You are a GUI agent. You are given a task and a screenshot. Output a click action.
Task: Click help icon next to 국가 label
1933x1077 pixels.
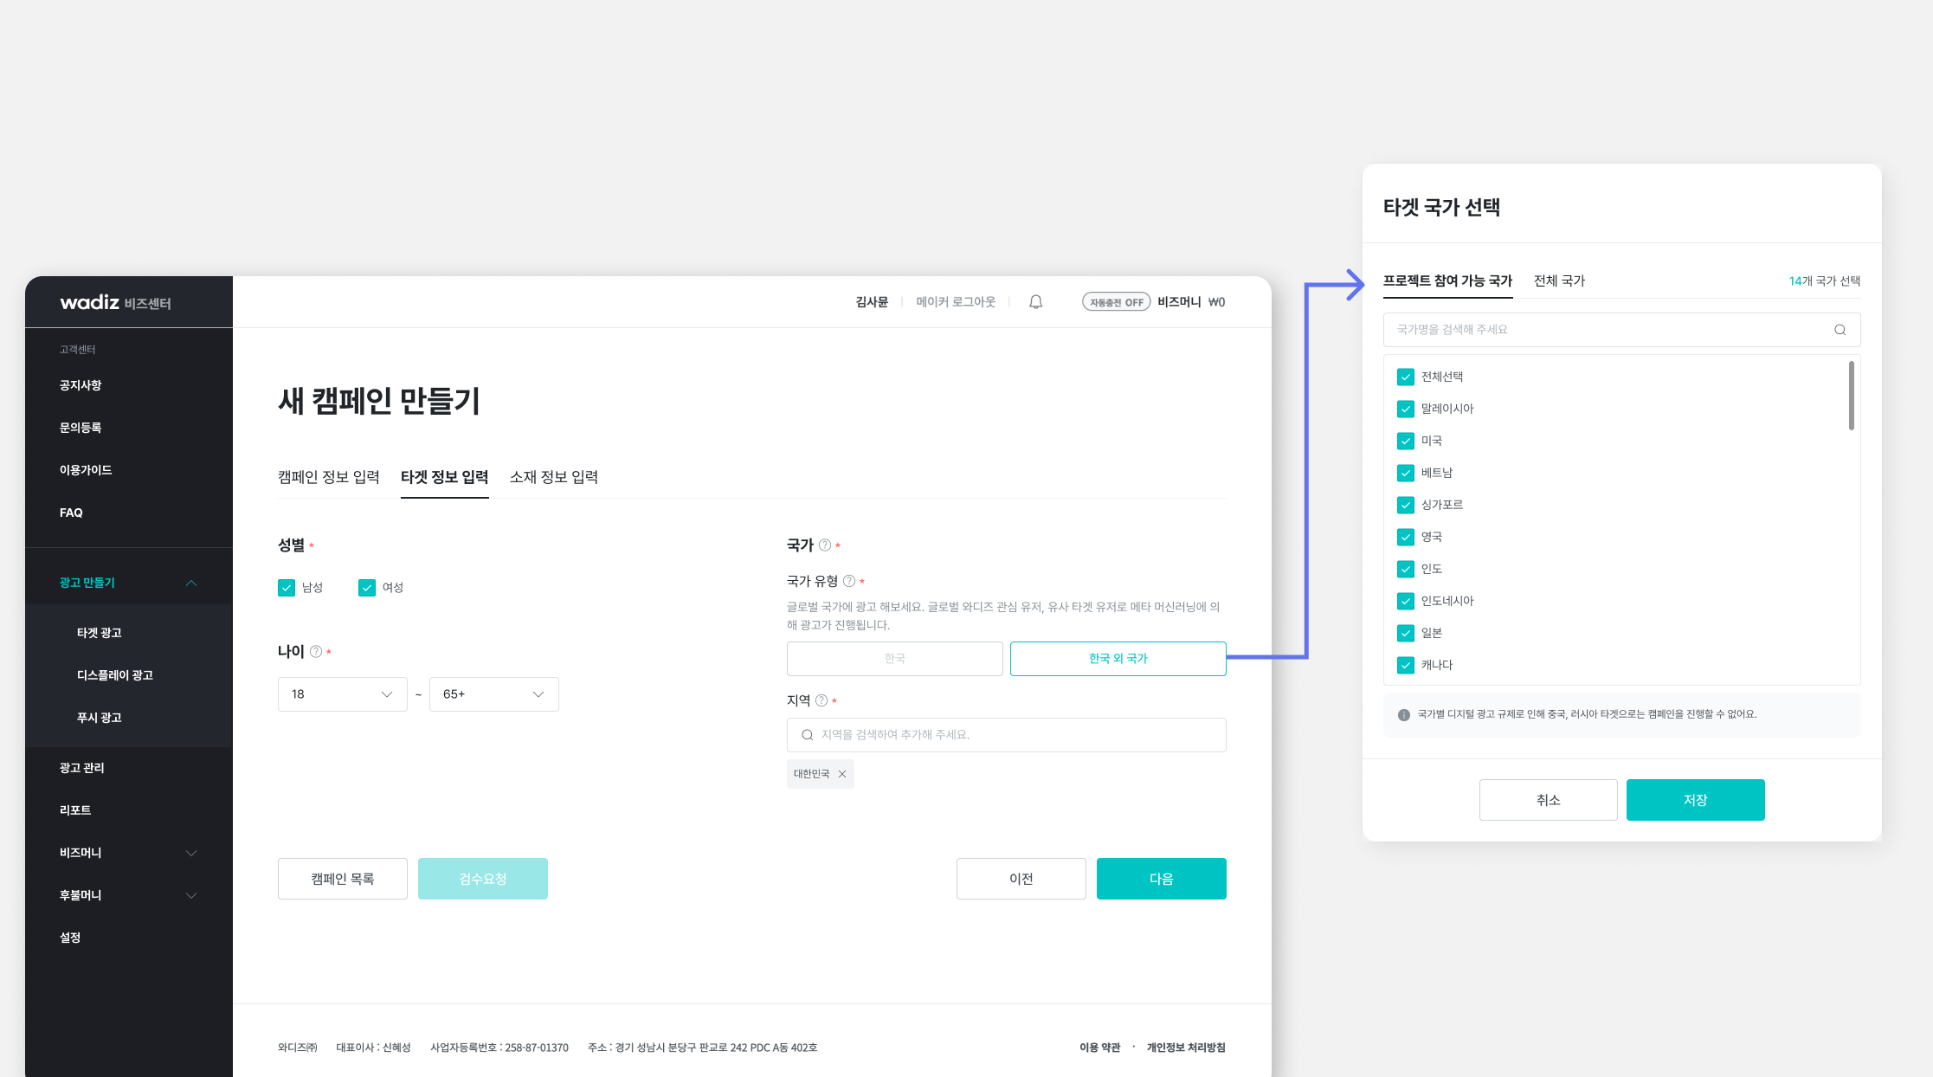point(825,545)
